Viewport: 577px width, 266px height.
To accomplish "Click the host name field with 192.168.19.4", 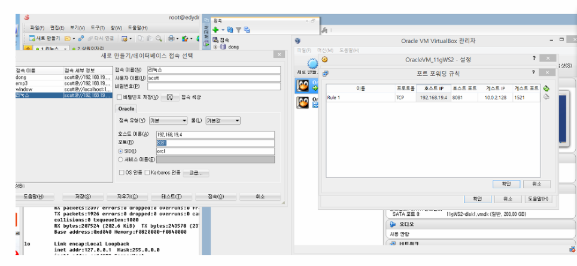I will (x=215, y=135).
